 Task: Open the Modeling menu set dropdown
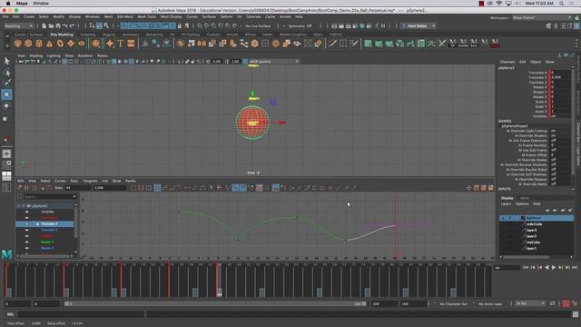[18, 26]
